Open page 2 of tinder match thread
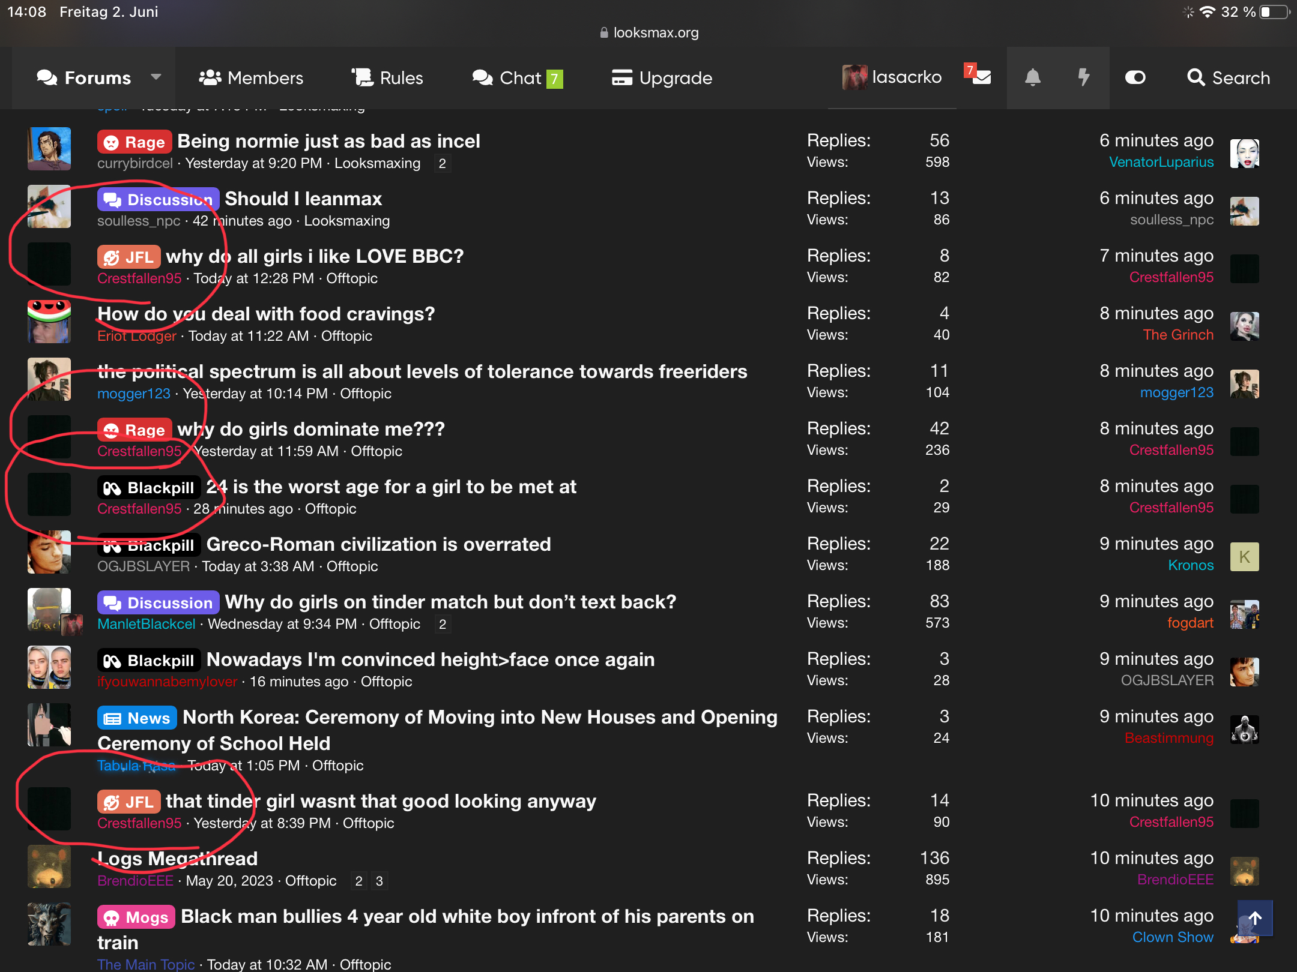The height and width of the screenshot is (972, 1297). click(x=443, y=624)
